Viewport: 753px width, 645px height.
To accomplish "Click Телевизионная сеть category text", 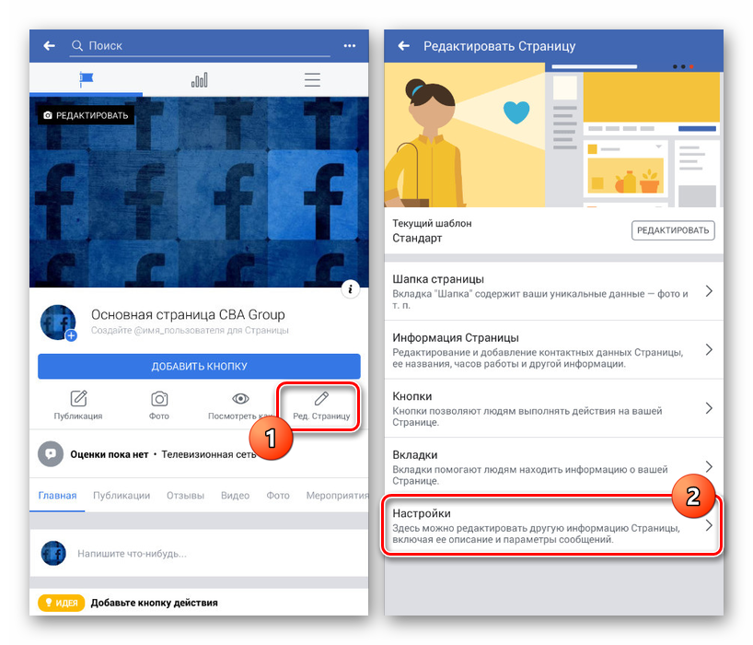I will (209, 454).
